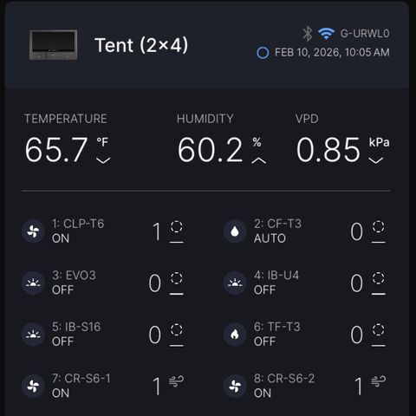
Task: Click the OFF status under IB-U4
Action: pyautogui.click(x=264, y=289)
